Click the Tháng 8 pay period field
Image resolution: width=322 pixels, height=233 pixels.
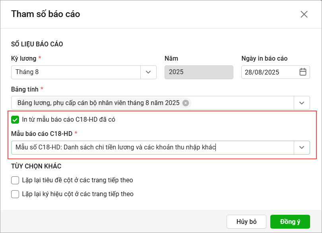(76, 72)
